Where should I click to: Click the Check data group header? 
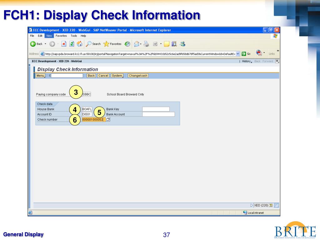click(45, 104)
